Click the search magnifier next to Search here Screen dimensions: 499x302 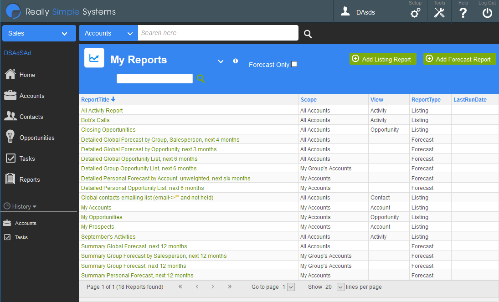tap(308, 34)
